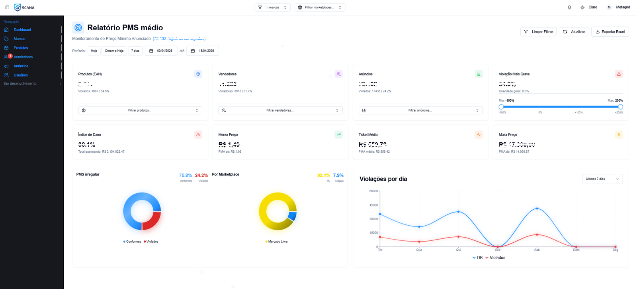Screen dimensions: 637x289
Task: Click the funnel icon in the marcas filter
Action: [x=260, y=7]
